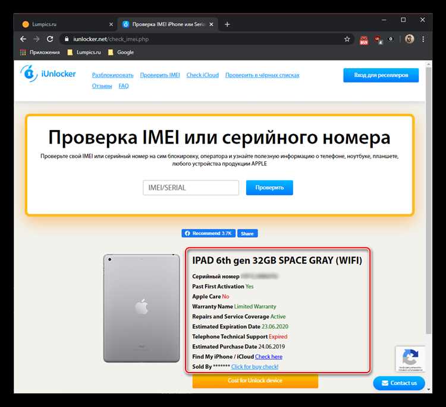Open the red extension with badge 4
Image resolution: width=446 pixels, height=407 pixels.
(x=378, y=40)
